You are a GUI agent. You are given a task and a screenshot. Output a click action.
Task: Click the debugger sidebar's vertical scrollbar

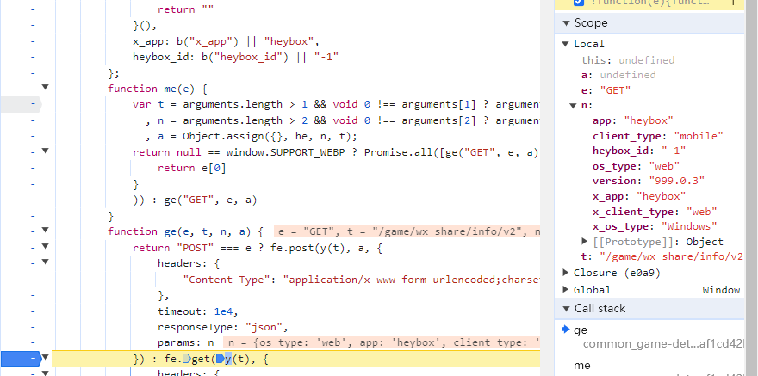[751, 188]
